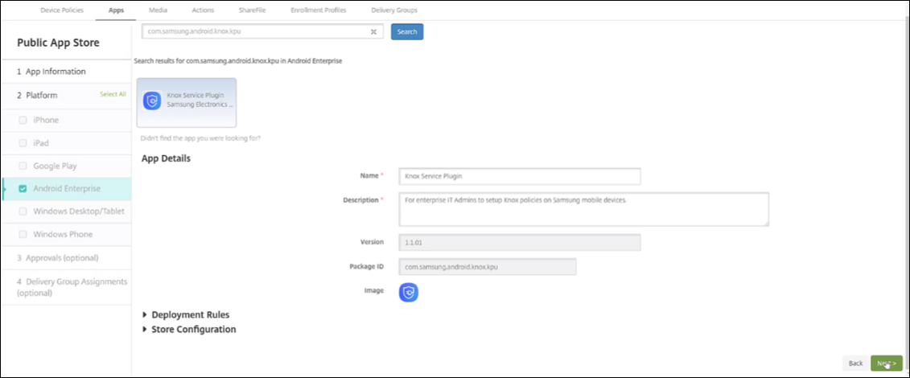The image size is (910, 378).
Task: Click the Back button
Action: [x=855, y=363]
